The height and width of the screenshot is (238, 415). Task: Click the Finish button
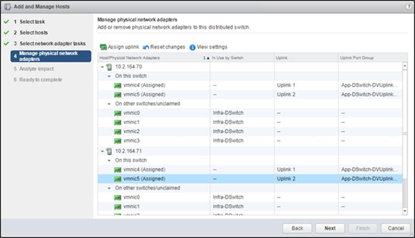pyautogui.click(x=363, y=228)
